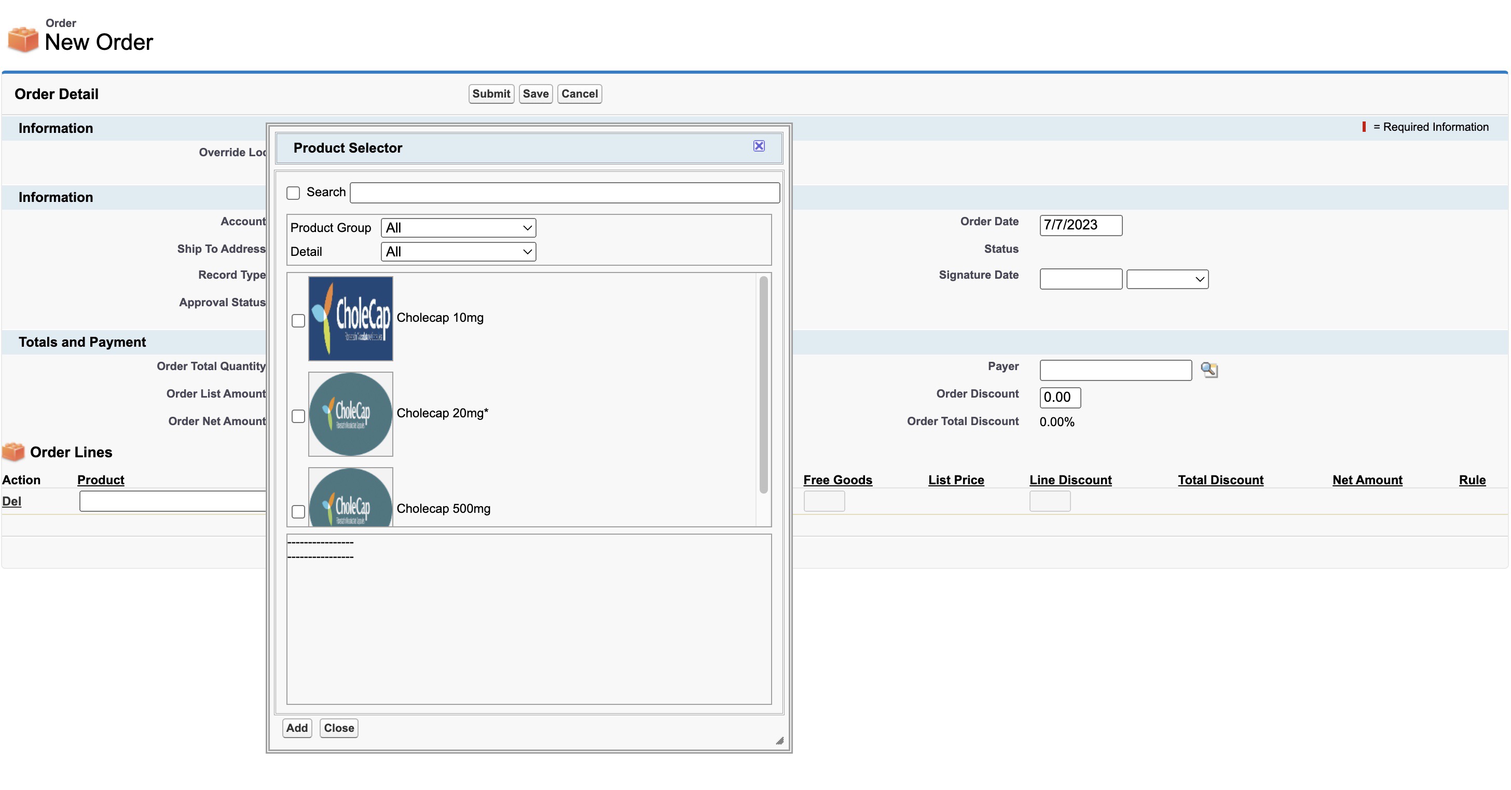This screenshot has height=790, width=1511.
Task: Click the product list vertical scrollbar
Action: [763, 385]
